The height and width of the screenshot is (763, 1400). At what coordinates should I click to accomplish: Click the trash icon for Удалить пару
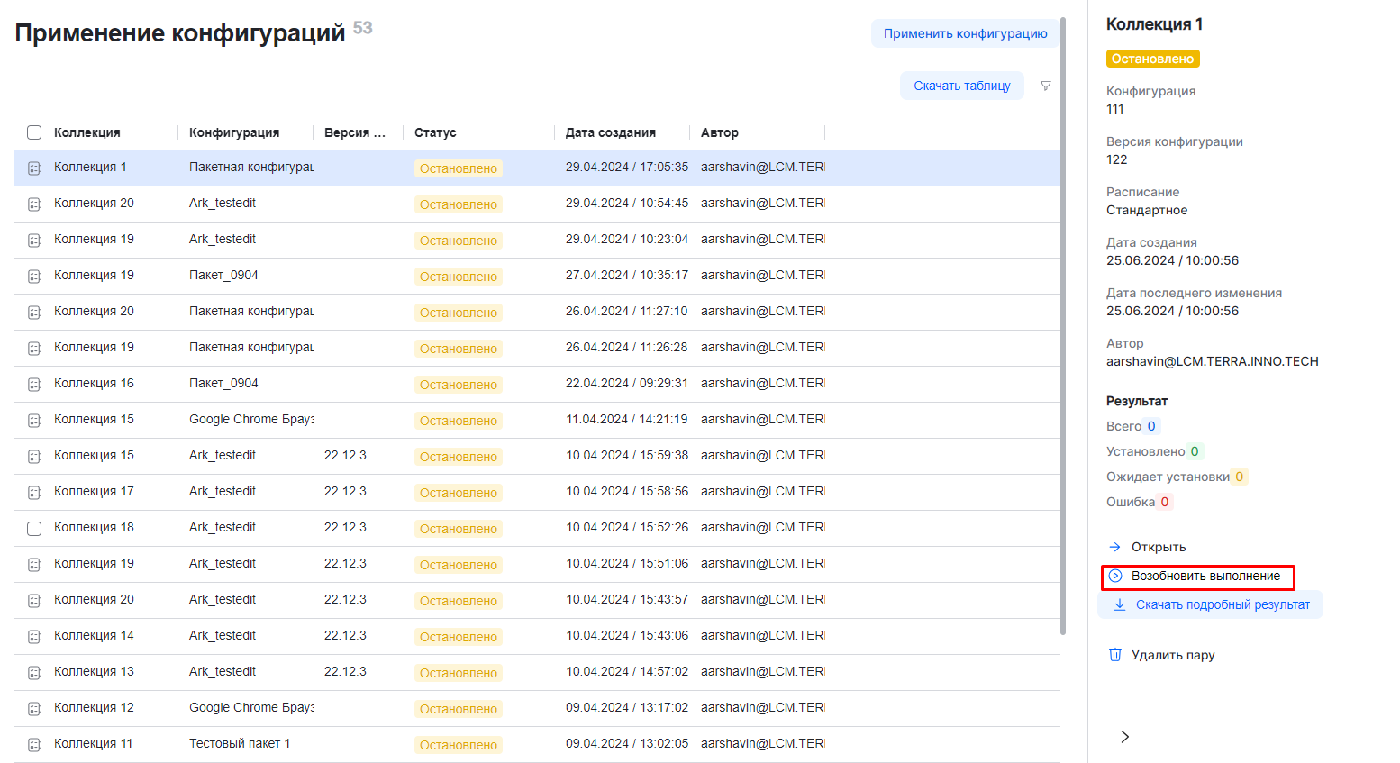(x=1114, y=655)
